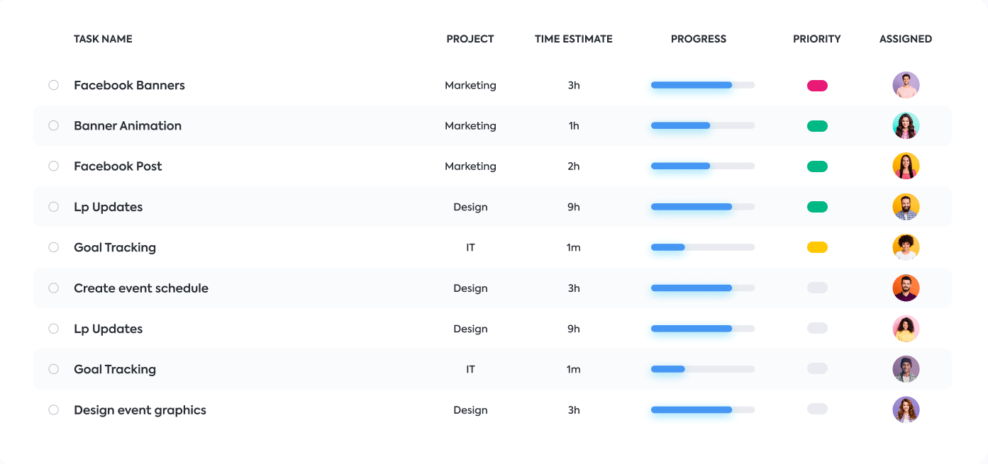Image resolution: width=988 pixels, height=464 pixels.
Task: Open the assignee avatar for Design event graphics
Action: pos(906,410)
